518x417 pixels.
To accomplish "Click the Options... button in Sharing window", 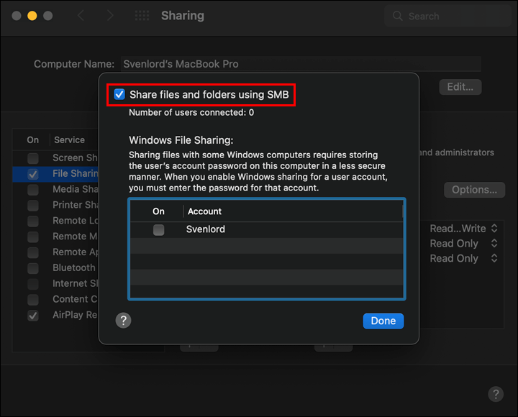I will [x=474, y=190].
